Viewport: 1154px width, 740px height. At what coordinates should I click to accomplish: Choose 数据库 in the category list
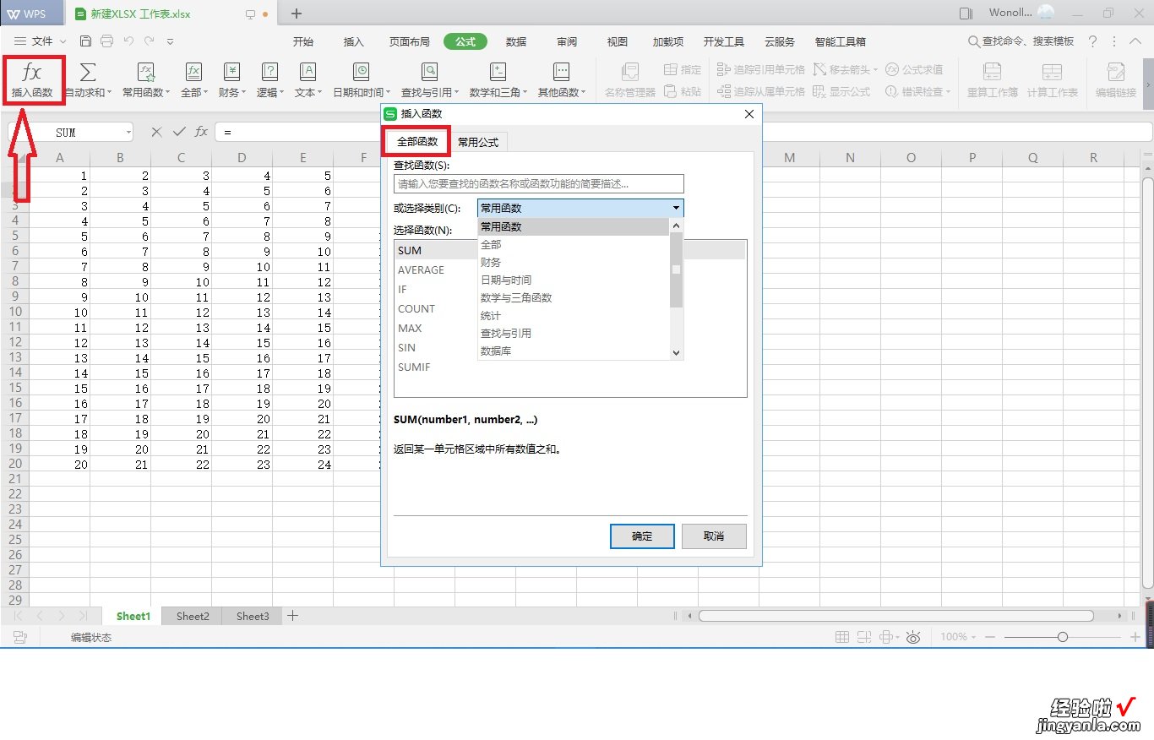click(574, 351)
